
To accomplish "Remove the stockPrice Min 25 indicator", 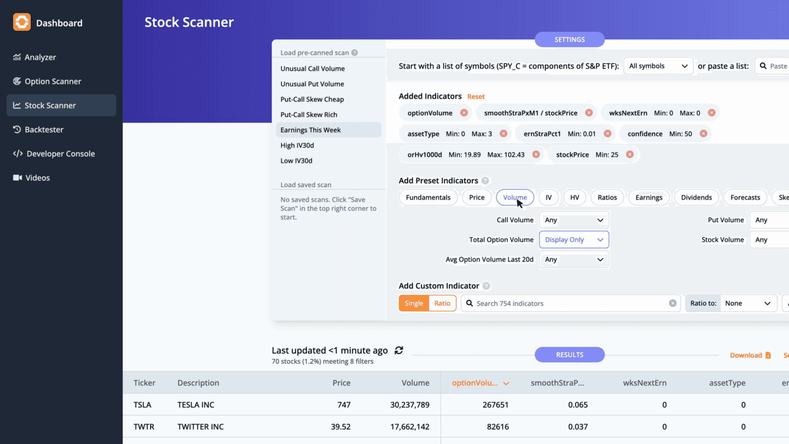I will coord(630,155).
